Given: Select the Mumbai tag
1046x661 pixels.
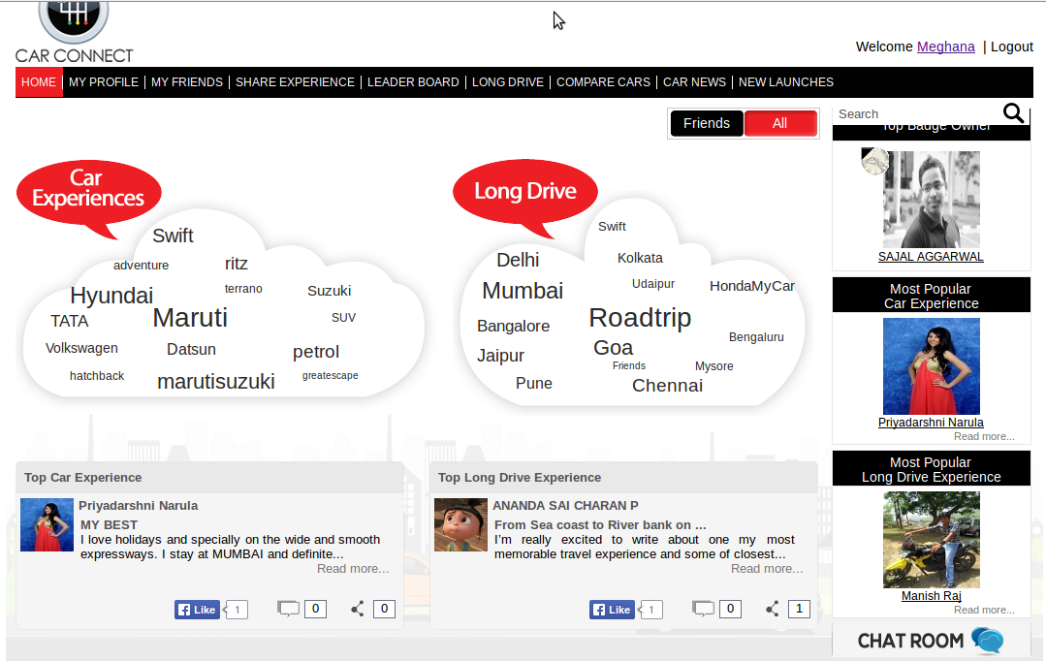Looking at the screenshot, I should (523, 291).
